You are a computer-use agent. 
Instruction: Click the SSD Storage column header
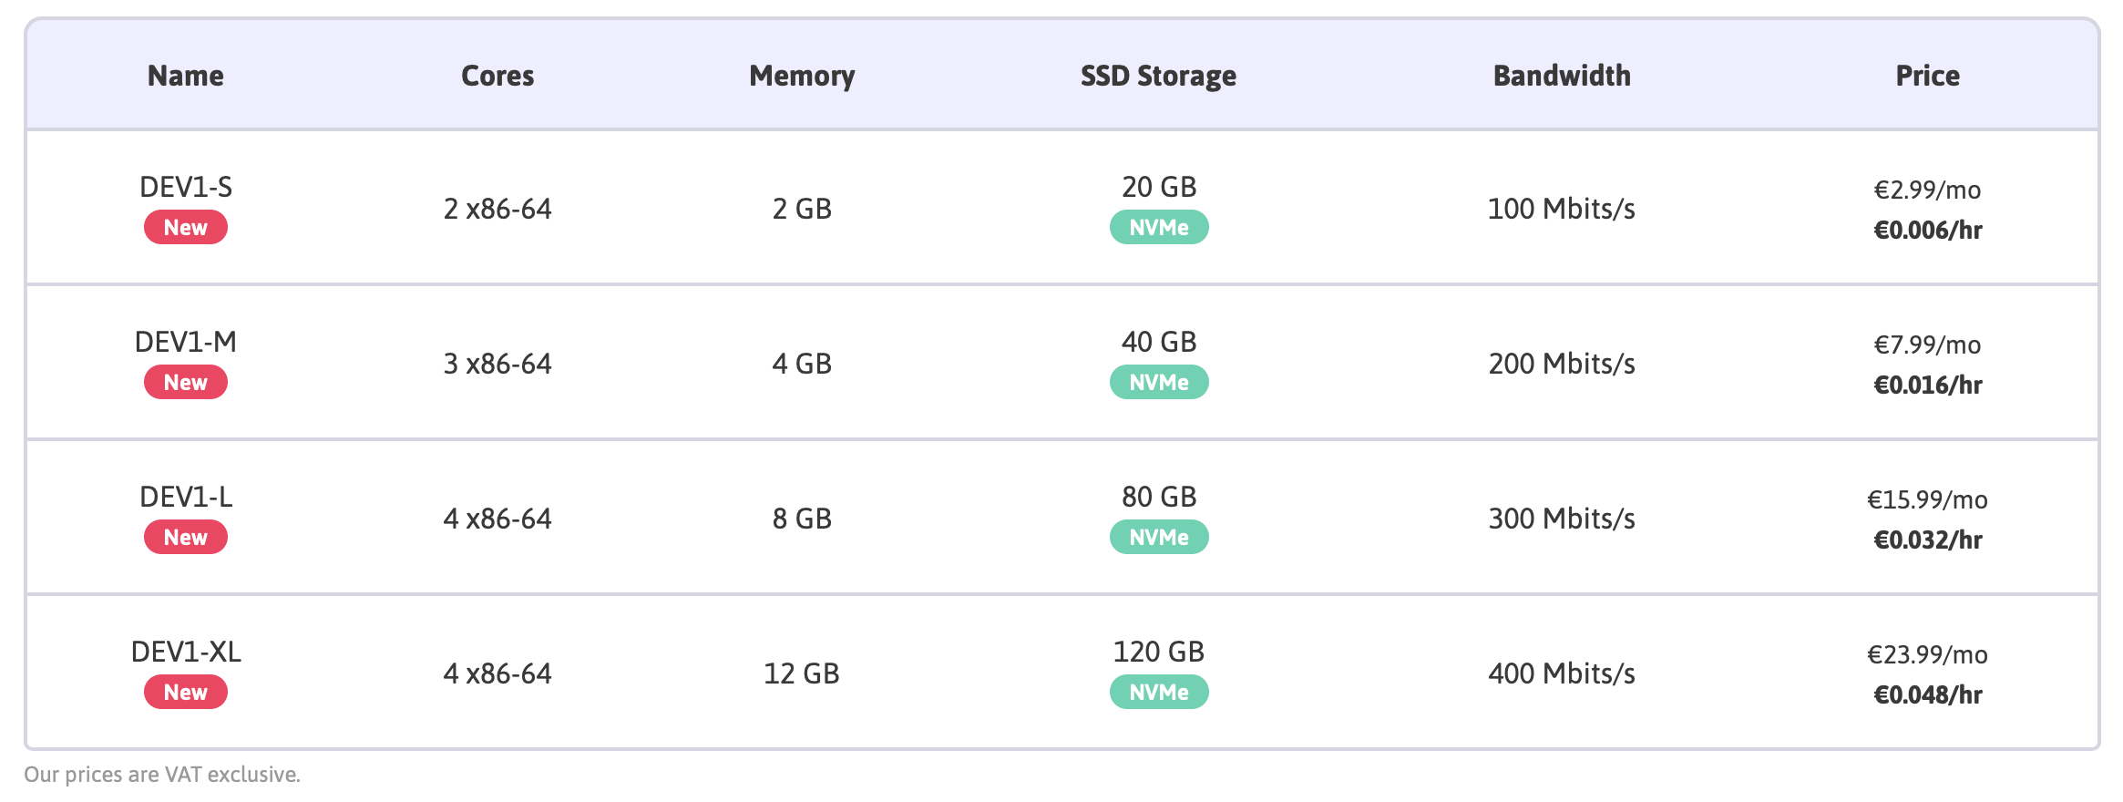coord(1158,76)
